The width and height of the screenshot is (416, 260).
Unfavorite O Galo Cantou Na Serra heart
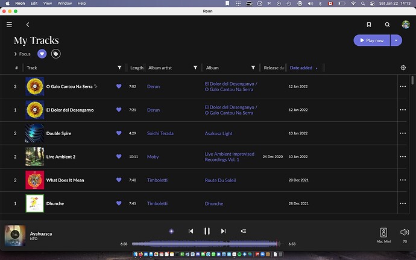pyautogui.click(x=119, y=86)
